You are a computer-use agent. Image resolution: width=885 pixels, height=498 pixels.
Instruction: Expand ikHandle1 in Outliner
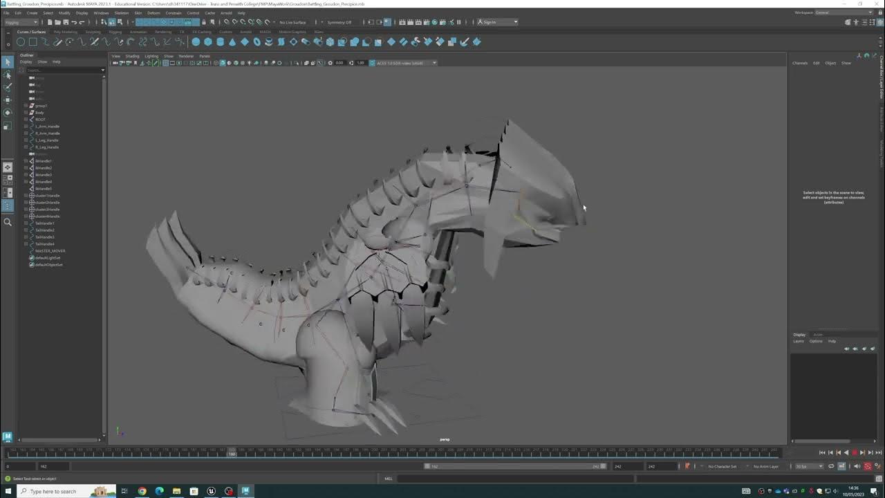tap(26, 161)
